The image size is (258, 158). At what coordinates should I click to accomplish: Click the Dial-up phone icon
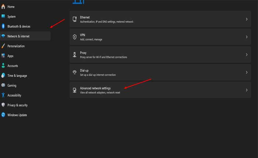[x=75, y=72]
